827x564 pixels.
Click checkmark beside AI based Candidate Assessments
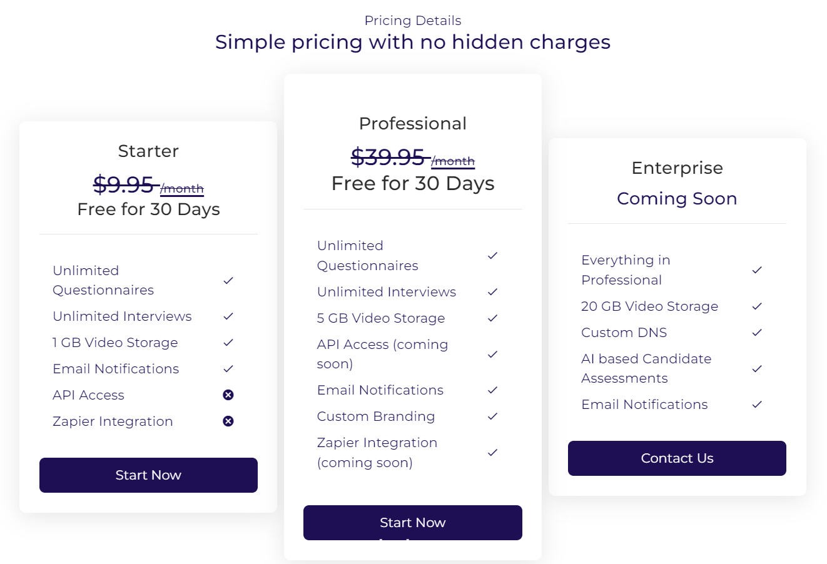pos(757,369)
